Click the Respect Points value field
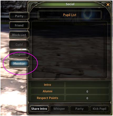 point(87,98)
